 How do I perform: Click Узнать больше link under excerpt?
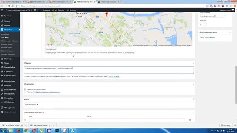[114, 76]
